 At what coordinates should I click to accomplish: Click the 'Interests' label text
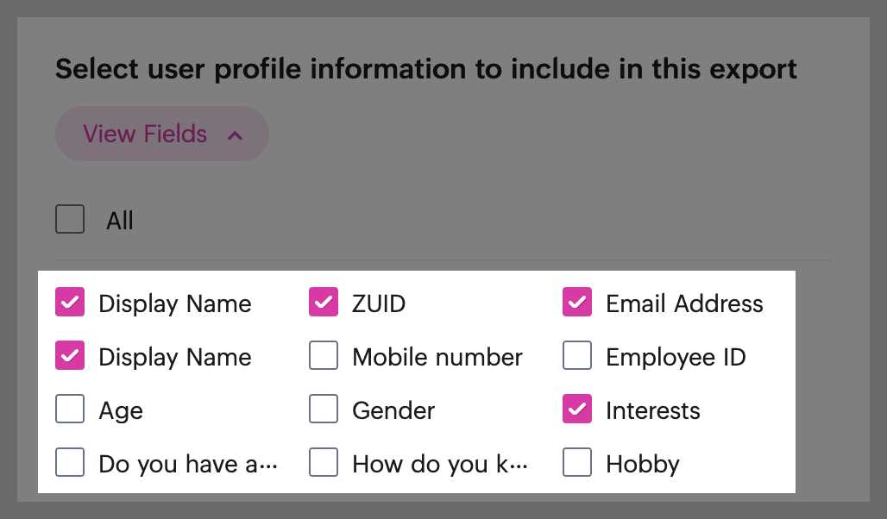pyautogui.click(x=653, y=410)
